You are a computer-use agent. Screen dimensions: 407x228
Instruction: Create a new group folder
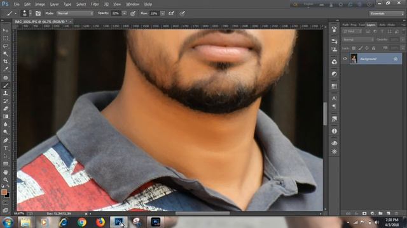pos(380,213)
